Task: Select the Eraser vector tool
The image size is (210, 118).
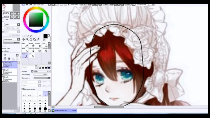Action: click(x=31, y=45)
